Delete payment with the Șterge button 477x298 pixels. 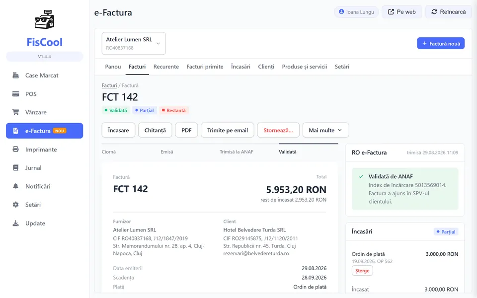click(x=362, y=271)
